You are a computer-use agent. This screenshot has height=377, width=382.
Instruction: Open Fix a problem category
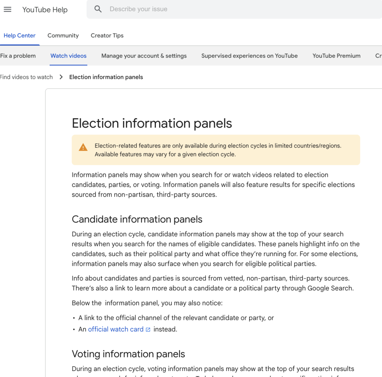tap(18, 56)
